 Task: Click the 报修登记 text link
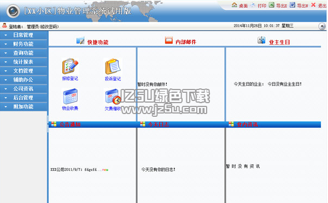point(70,79)
